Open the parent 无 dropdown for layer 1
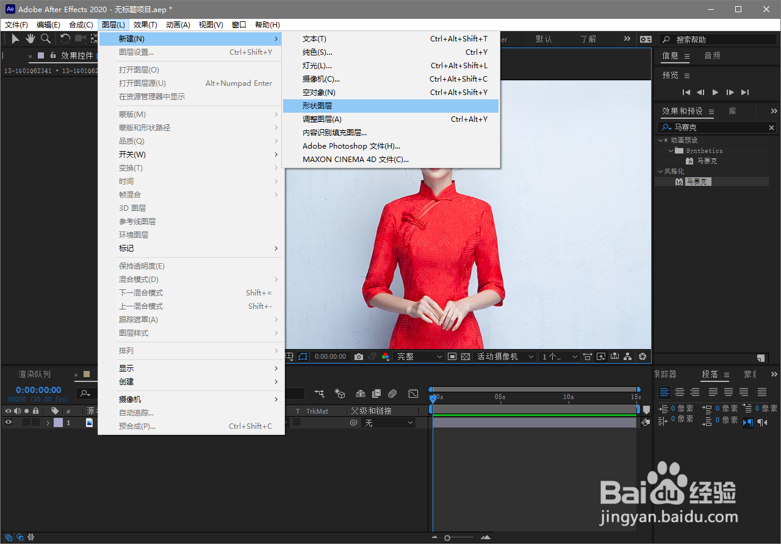Image resolution: width=781 pixels, height=544 pixels. (389, 423)
